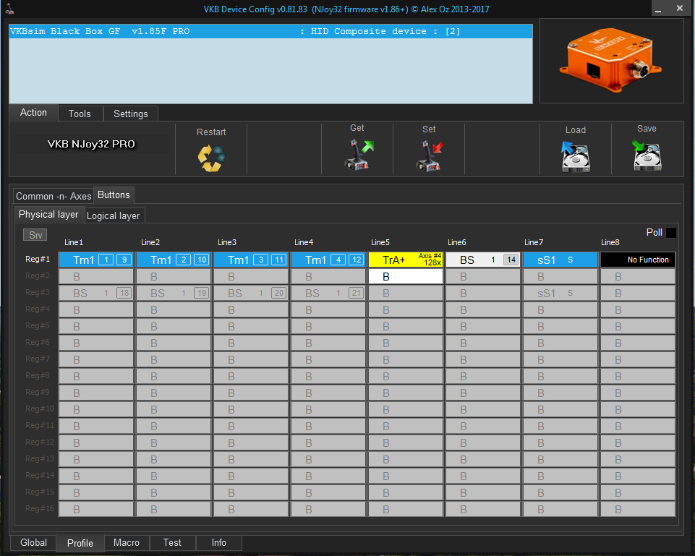Switch to the Logical layer tab
This screenshot has height=556, width=695.
tap(113, 215)
